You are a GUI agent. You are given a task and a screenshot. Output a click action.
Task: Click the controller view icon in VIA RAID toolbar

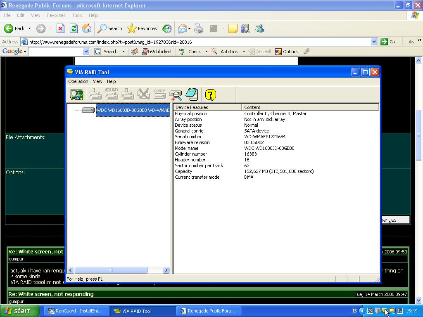(x=77, y=95)
